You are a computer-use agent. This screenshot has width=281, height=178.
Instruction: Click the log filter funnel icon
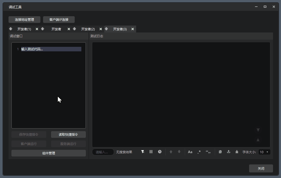tap(143, 152)
